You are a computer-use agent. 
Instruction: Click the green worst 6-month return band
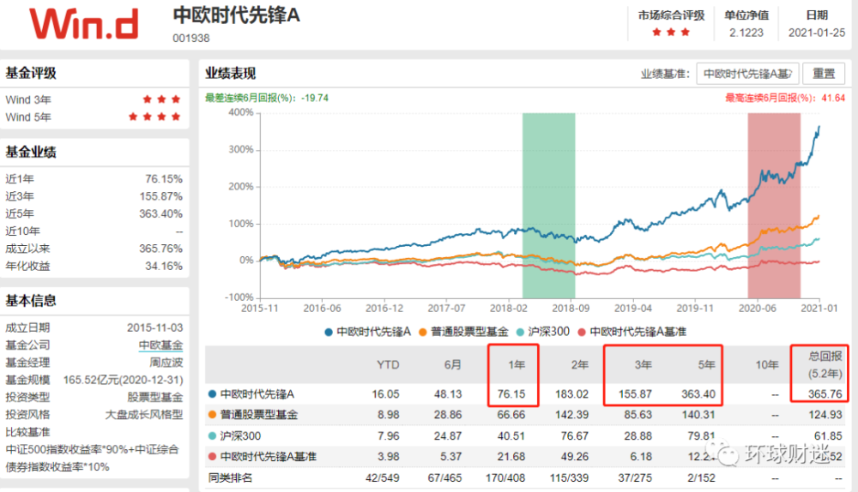[549, 205]
